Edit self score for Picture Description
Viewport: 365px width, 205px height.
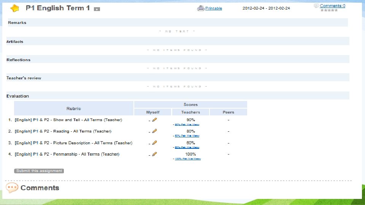click(154, 143)
